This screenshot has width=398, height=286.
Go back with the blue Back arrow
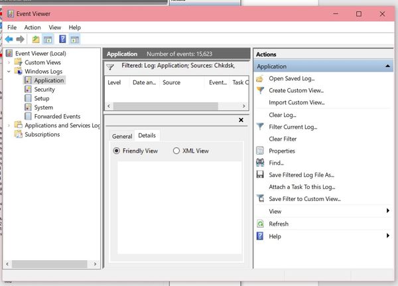(x=9, y=39)
